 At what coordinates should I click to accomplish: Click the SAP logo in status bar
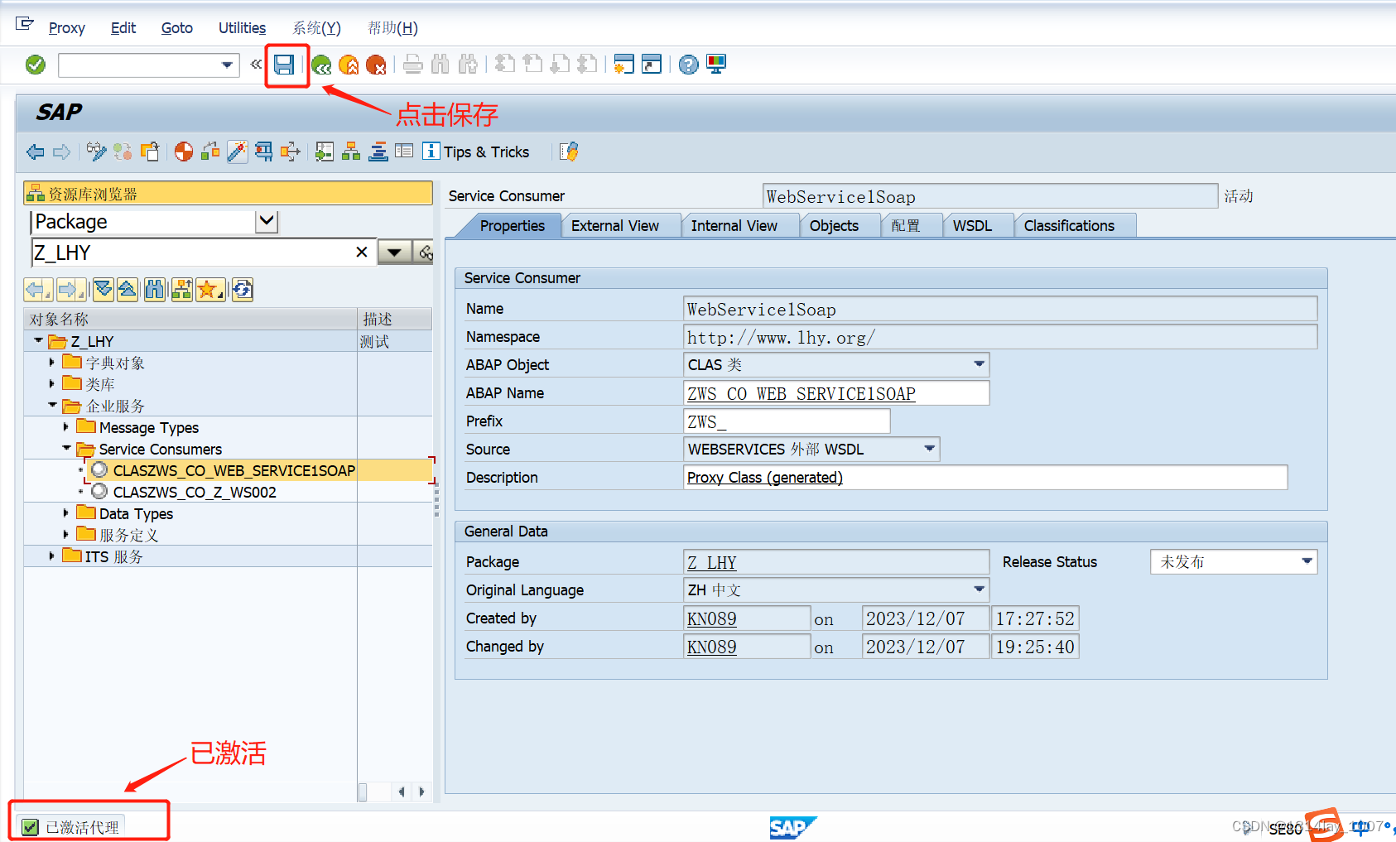click(x=792, y=827)
